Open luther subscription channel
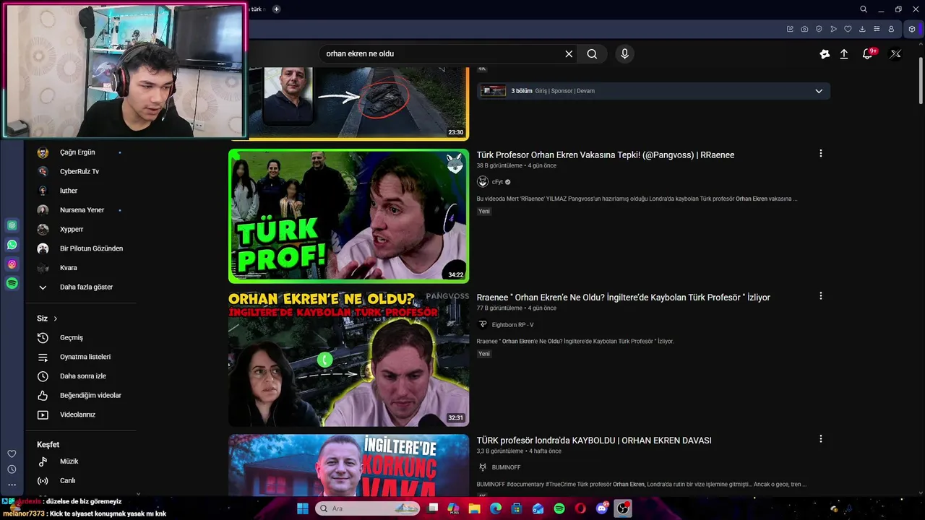Screen dimensions: 925x520 coord(69,191)
